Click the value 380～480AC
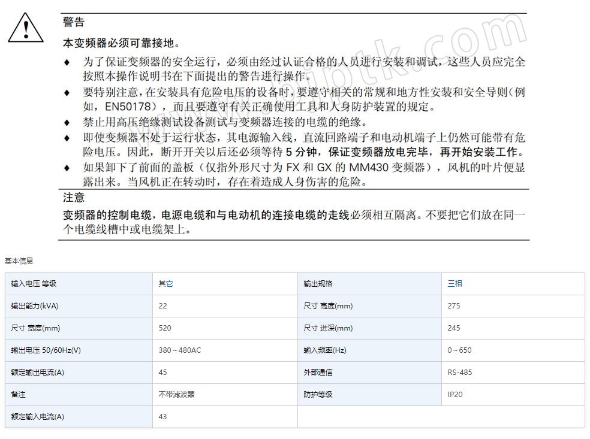The width and height of the screenshot is (590, 439). (x=180, y=350)
